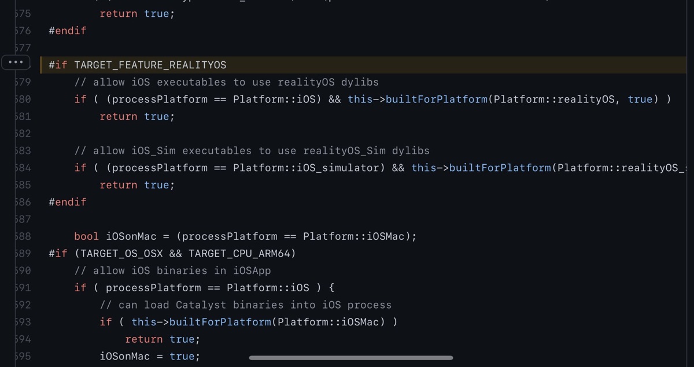Click the TARGET_FEATURE_REALITYOS macro in highlighted line
Image resolution: width=694 pixels, height=367 pixels.
(150, 65)
